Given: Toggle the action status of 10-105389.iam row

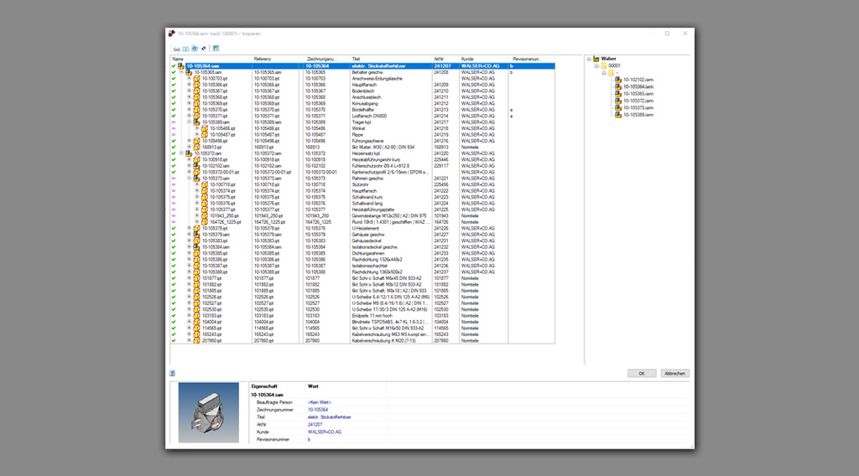Looking at the screenshot, I should coord(174,122).
